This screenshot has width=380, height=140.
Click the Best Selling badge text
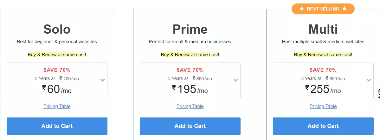[323, 9]
